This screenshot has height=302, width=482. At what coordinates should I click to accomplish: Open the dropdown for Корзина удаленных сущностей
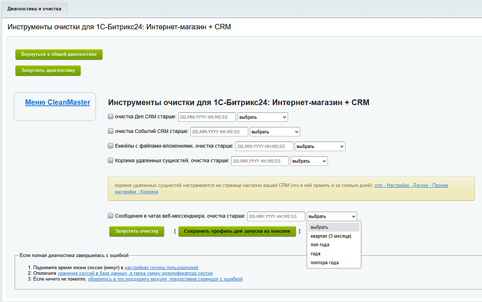click(309, 161)
